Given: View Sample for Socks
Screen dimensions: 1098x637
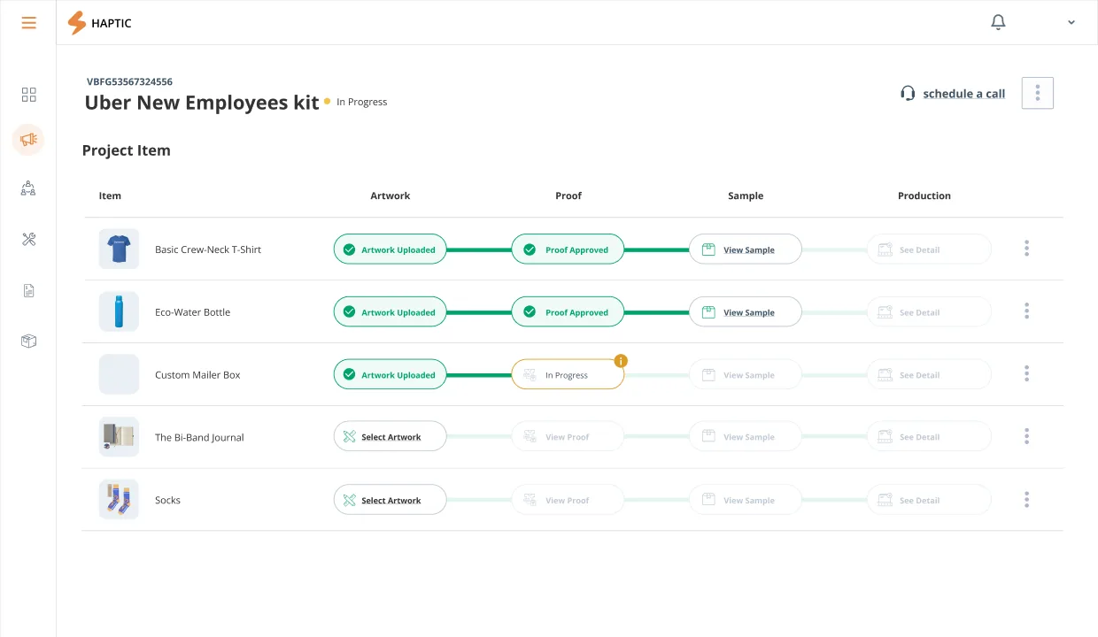Looking at the screenshot, I should [746, 500].
